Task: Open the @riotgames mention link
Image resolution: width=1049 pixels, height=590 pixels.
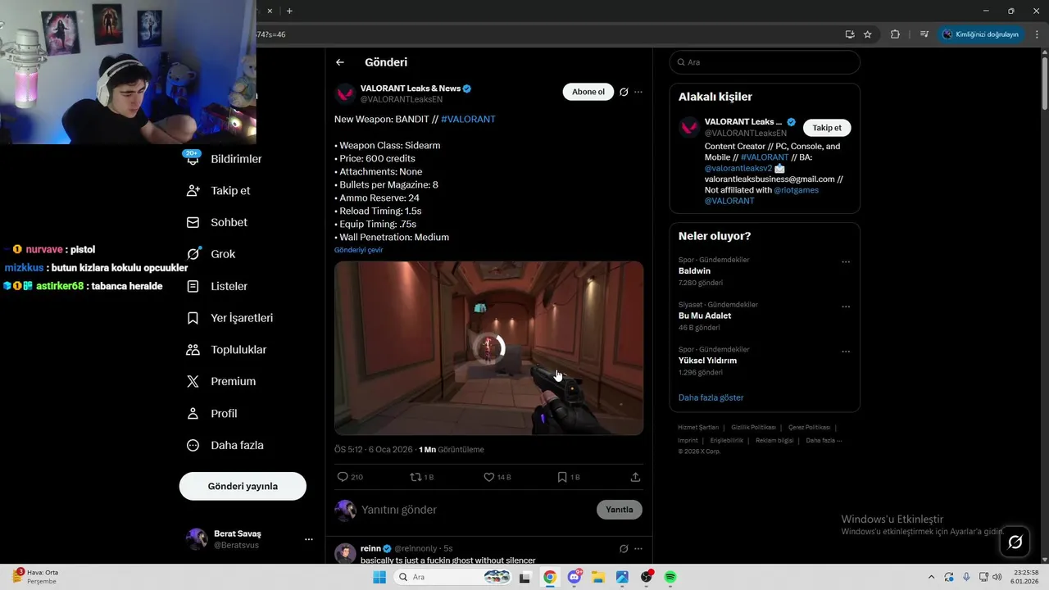Action: point(797,190)
